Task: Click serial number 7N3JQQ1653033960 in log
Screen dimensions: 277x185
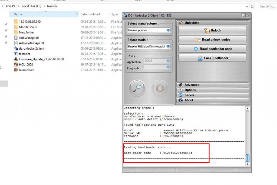Action: coord(177,133)
